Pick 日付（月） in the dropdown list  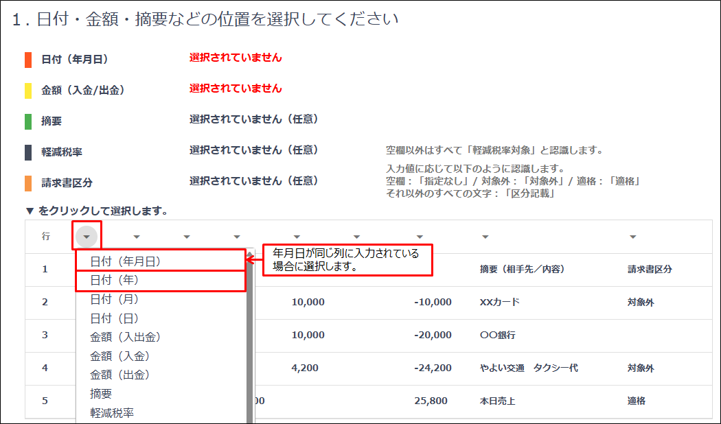(x=161, y=300)
